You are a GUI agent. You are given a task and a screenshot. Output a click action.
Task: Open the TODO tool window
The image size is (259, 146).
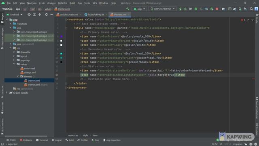click(x=11, y=140)
